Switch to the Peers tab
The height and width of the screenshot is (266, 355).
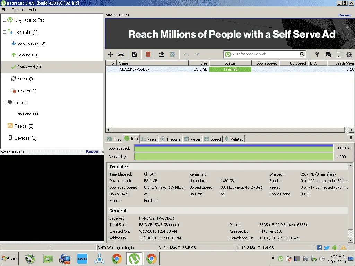[x=149, y=139]
